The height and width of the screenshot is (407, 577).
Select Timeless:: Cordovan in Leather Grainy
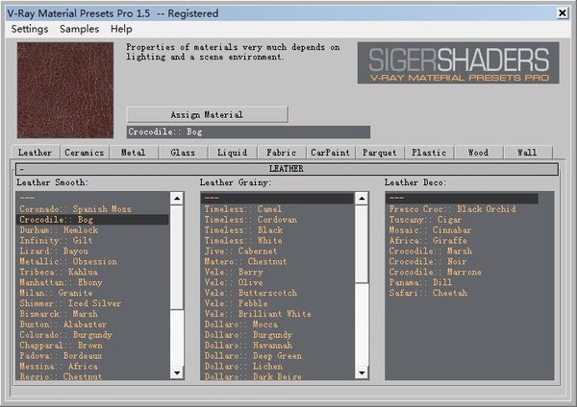[242, 219]
